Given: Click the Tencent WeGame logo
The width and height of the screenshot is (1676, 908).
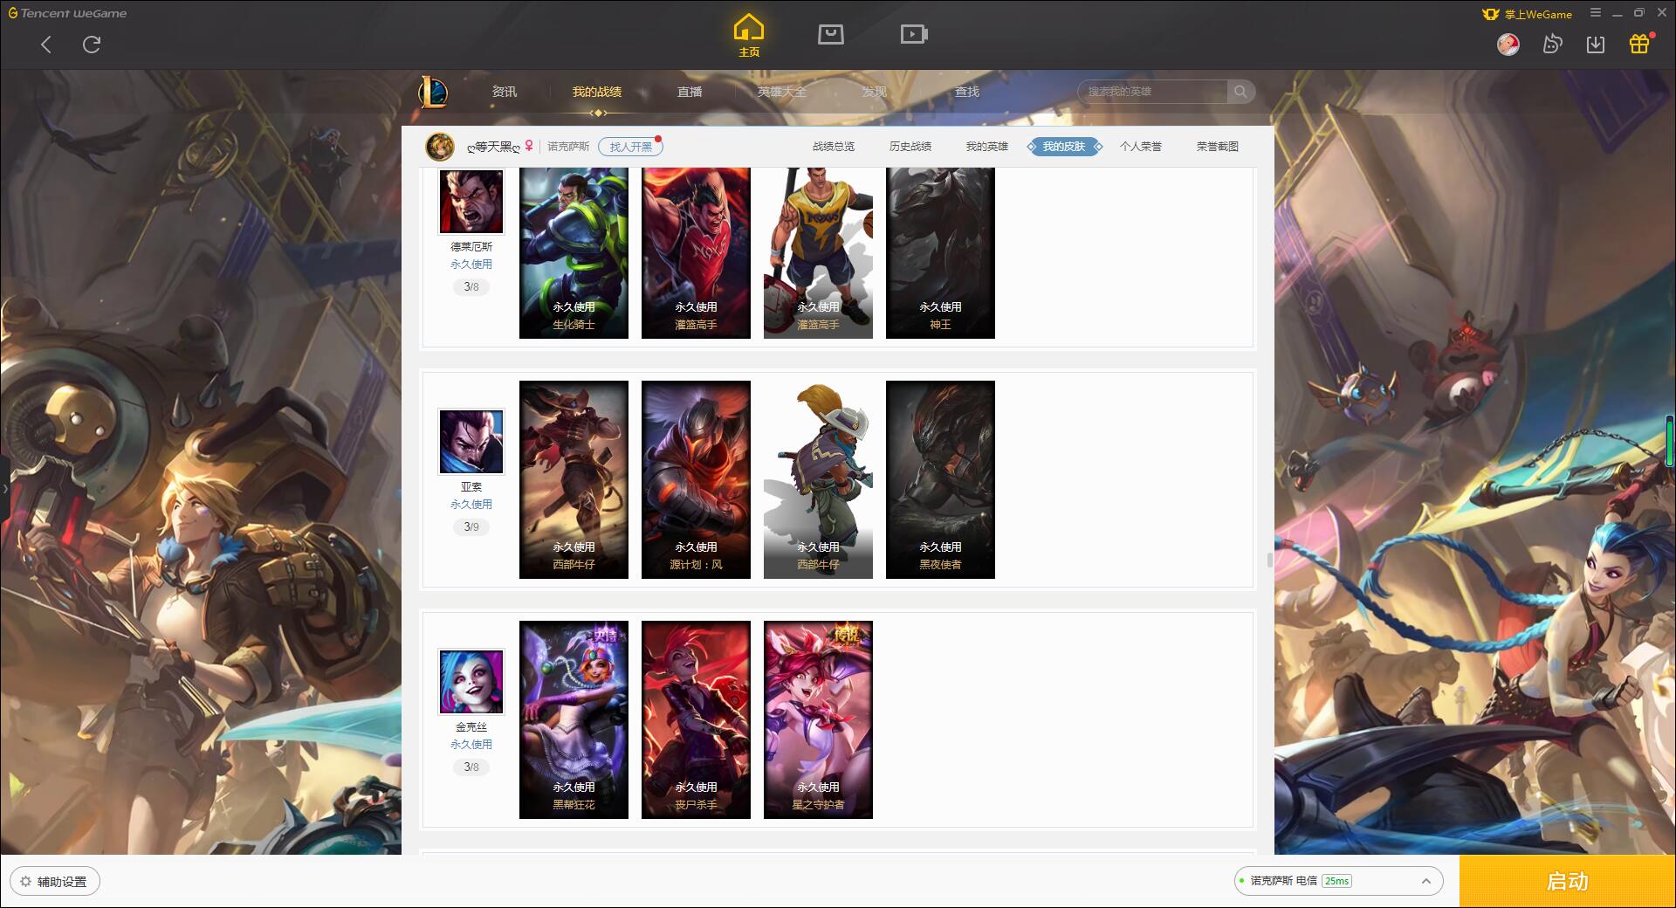Looking at the screenshot, I should [67, 13].
